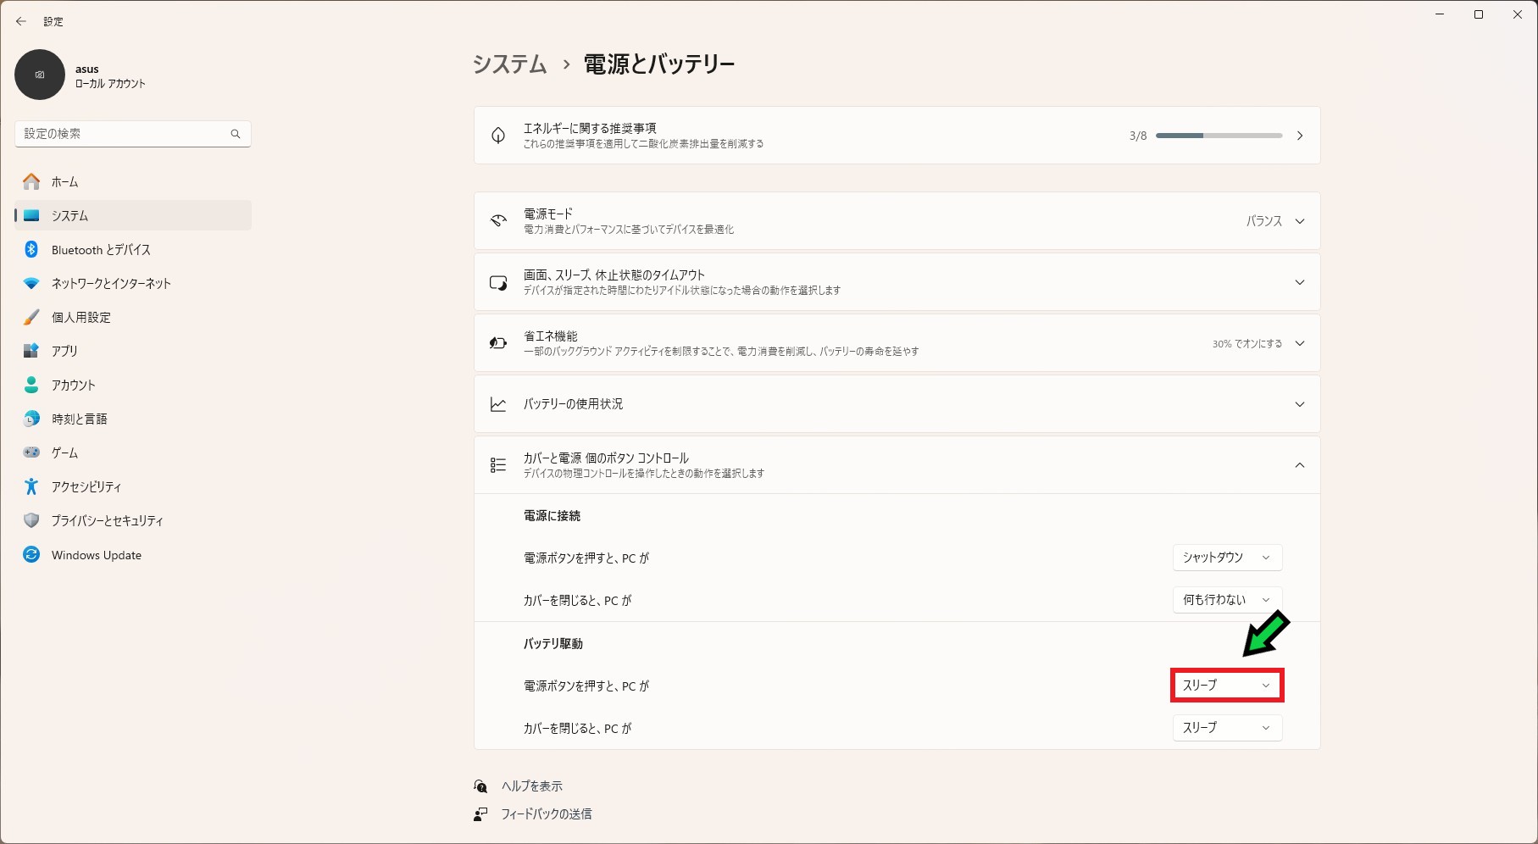
Task: Open プライバシーとセキュリティ settings
Action: (x=107, y=521)
